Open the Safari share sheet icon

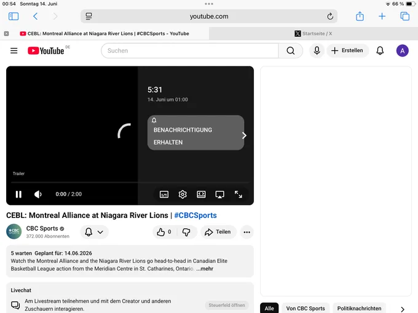[360, 16]
